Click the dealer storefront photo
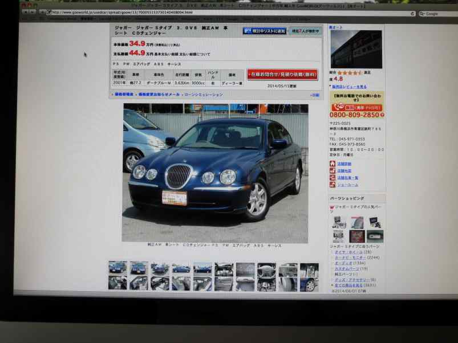Viewport: 458px width, 343px height. [356, 50]
